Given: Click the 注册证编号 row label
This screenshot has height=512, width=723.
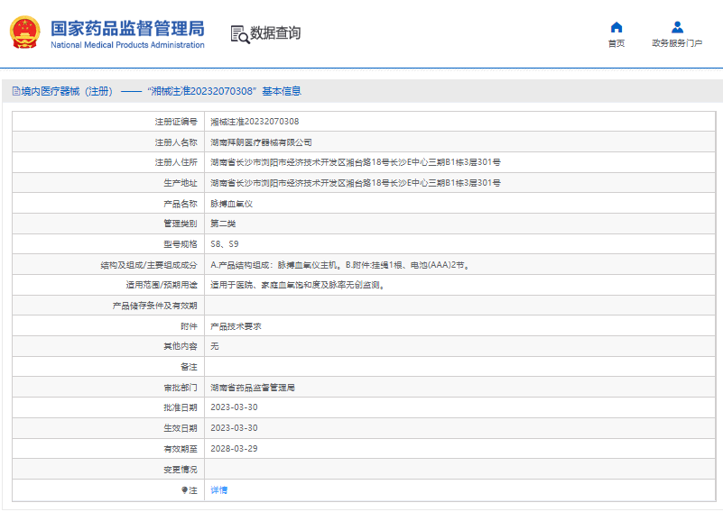Looking at the screenshot, I should (x=176, y=122).
